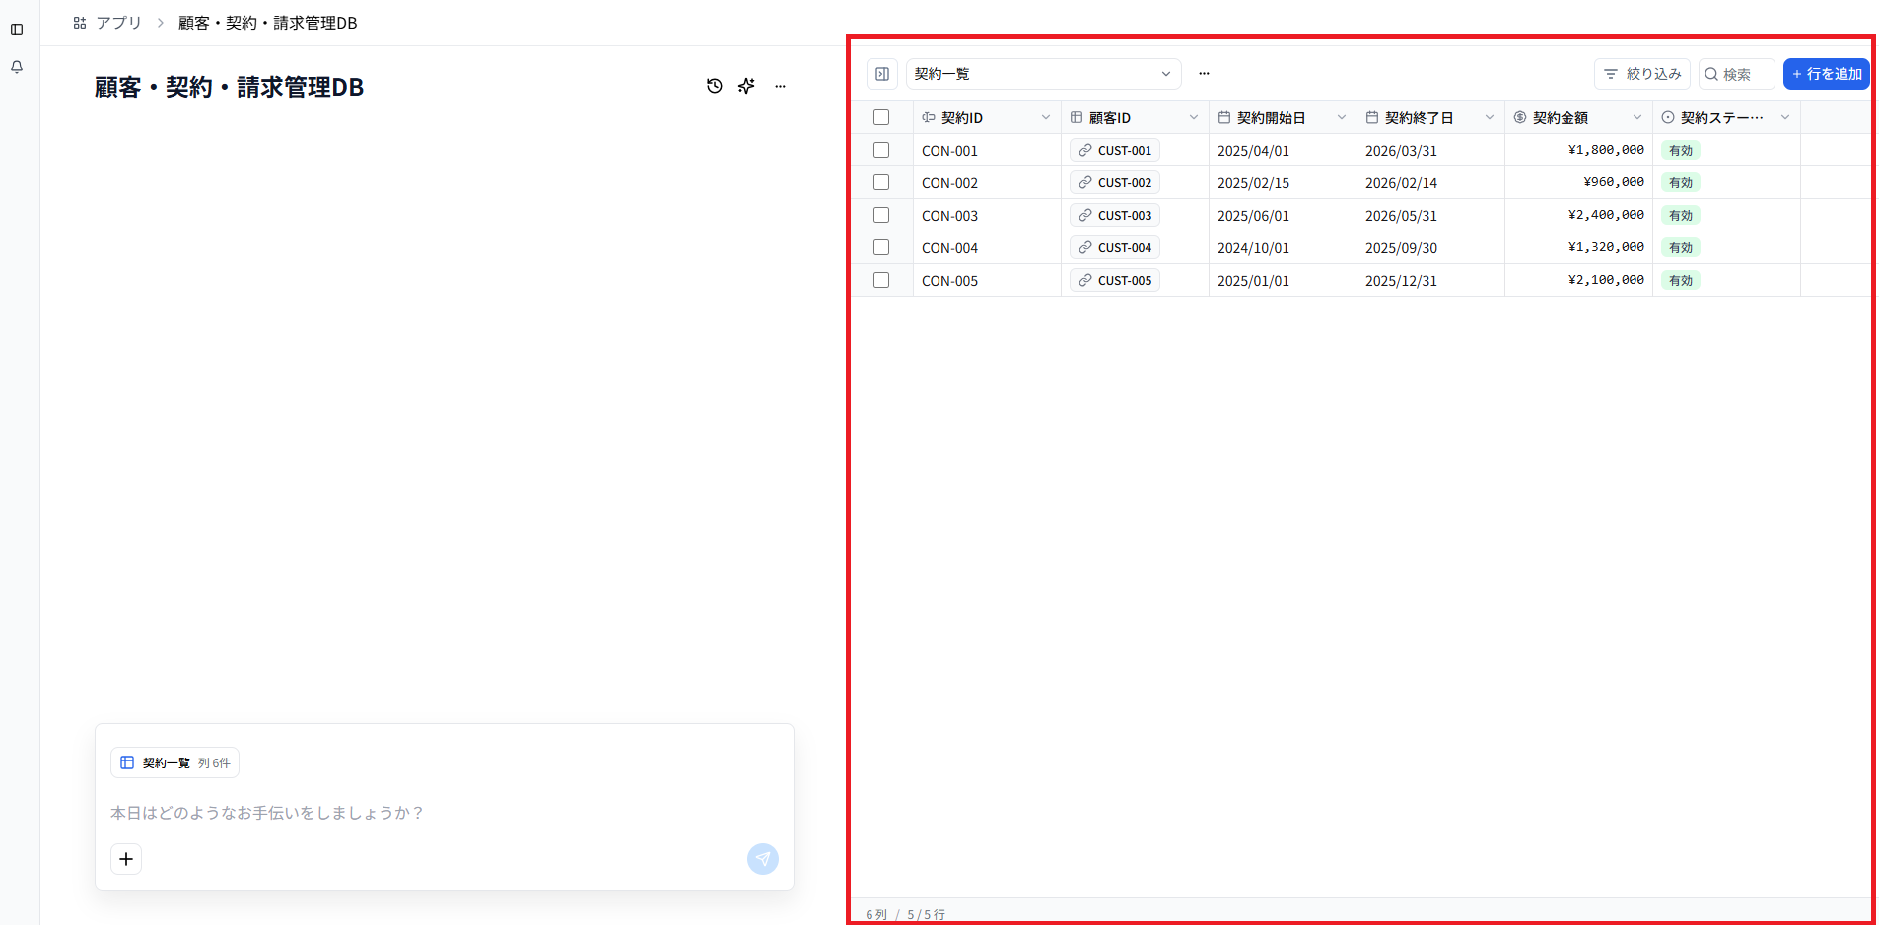Click the 2025/09/30 end date cell
The width and height of the screenshot is (1879, 925).
pyautogui.click(x=1430, y=248)
